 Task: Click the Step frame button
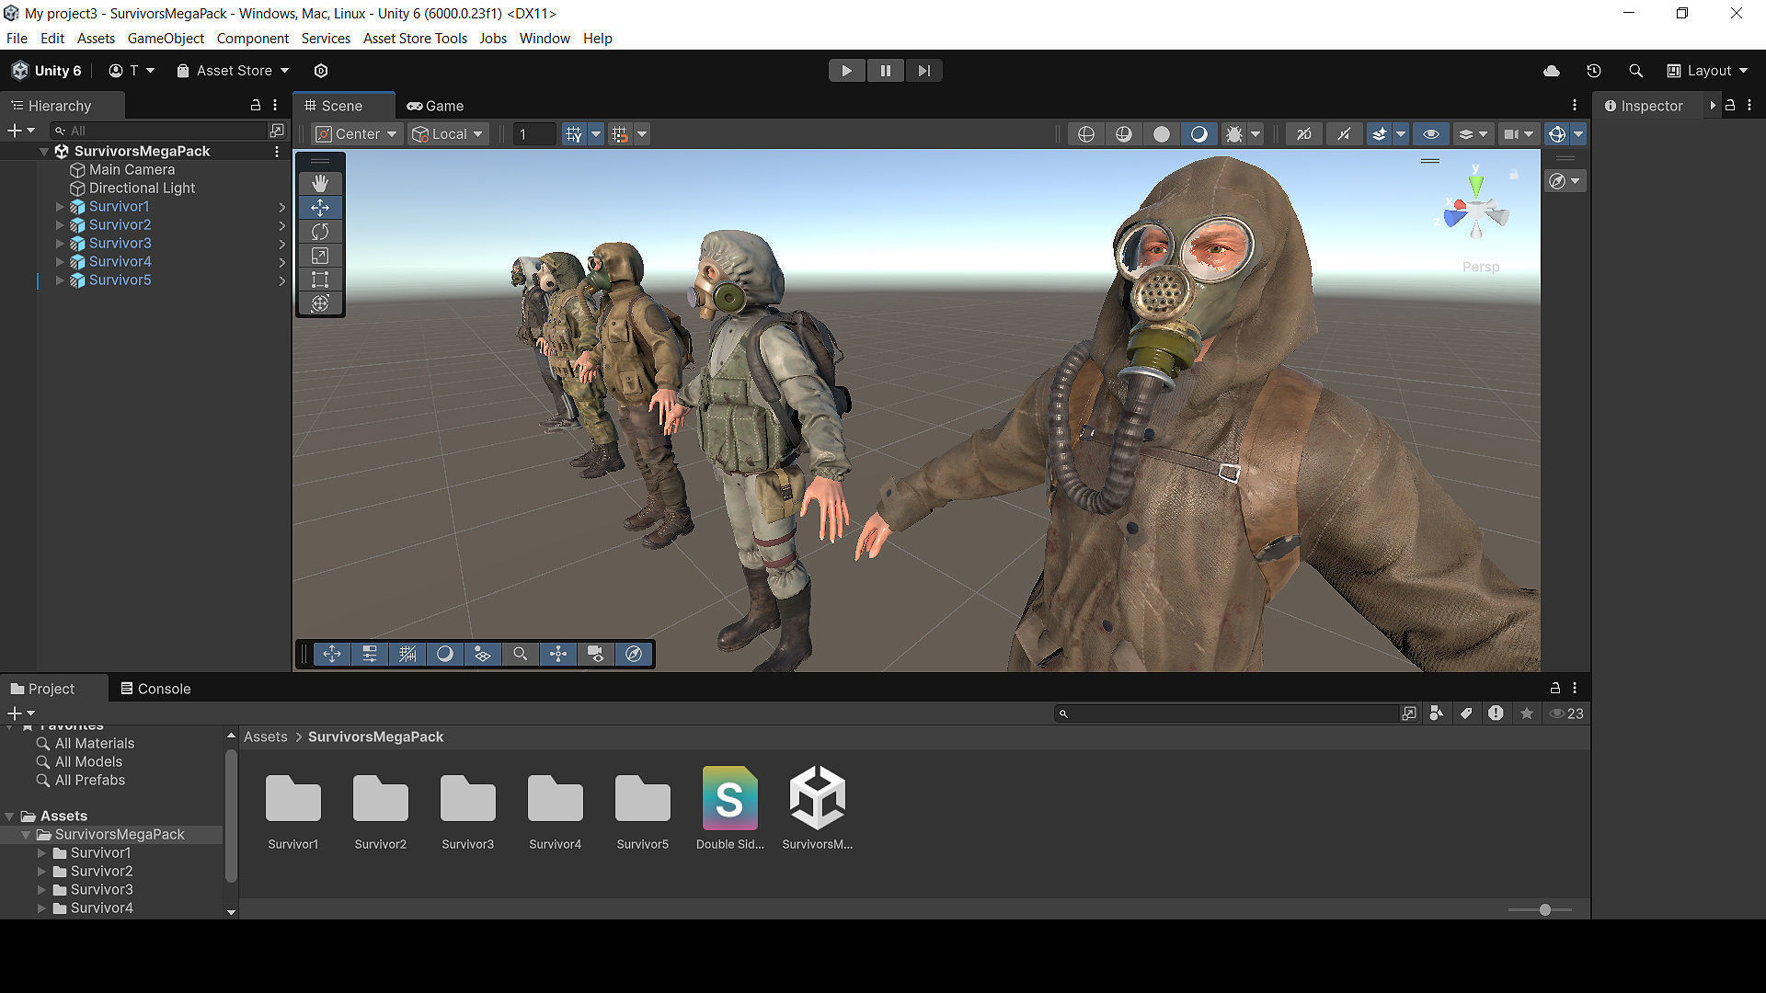point(923,71)
